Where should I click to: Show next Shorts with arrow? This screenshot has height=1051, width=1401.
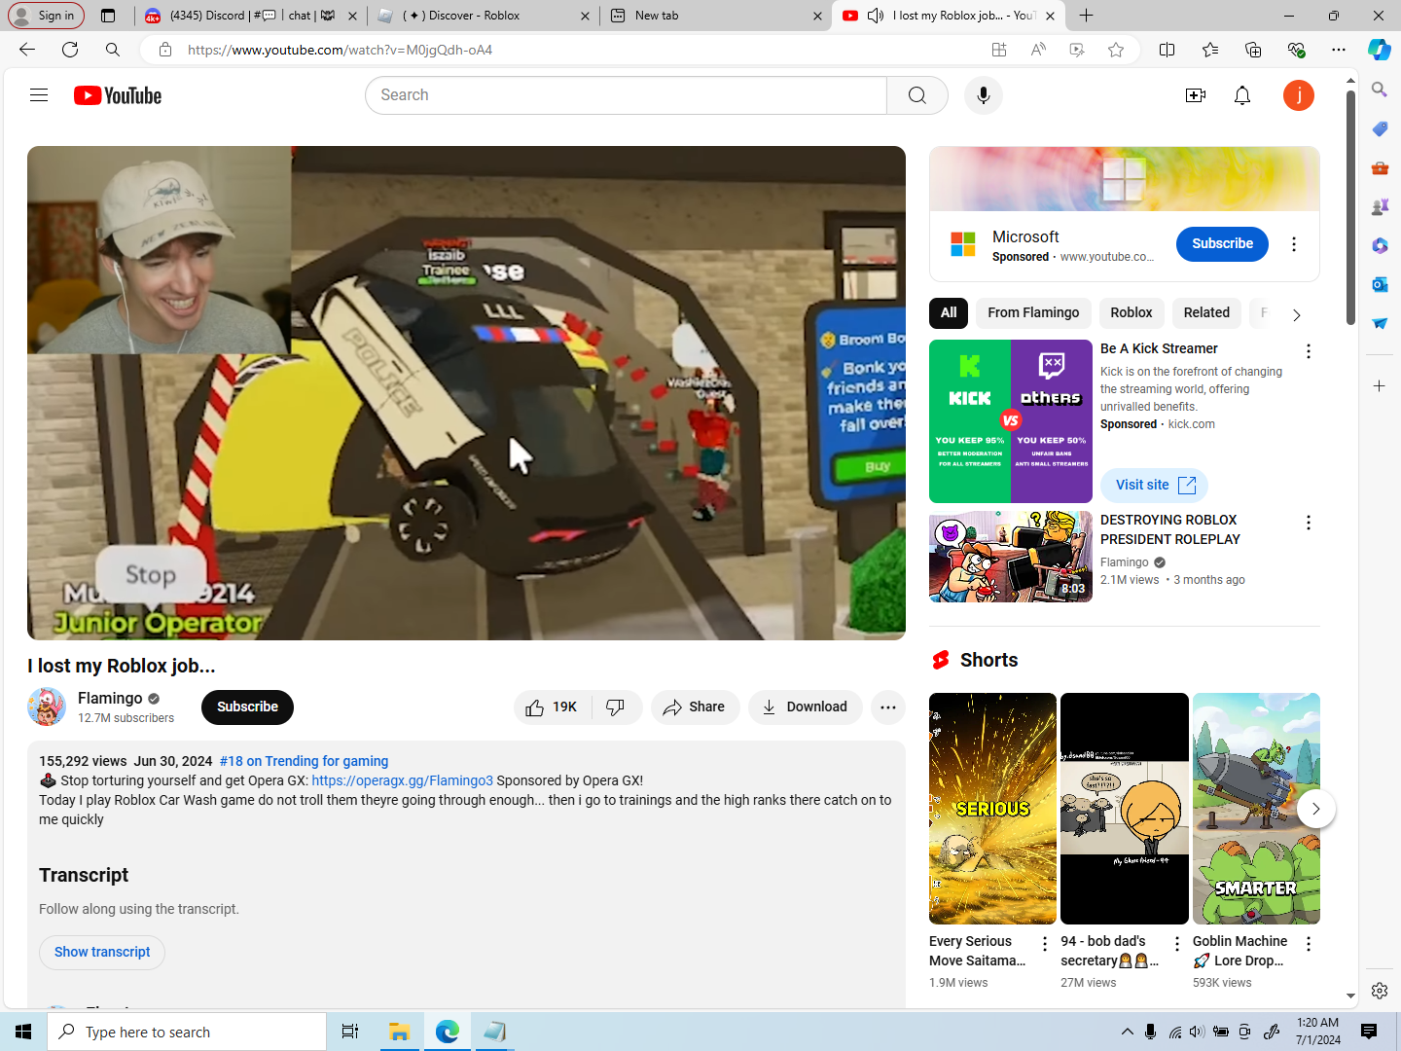(1316, 809)
